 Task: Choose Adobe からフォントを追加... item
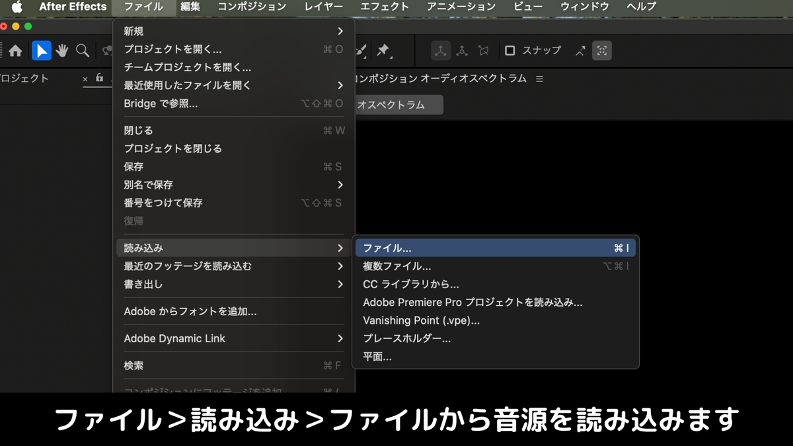click(x=234, y=311)
